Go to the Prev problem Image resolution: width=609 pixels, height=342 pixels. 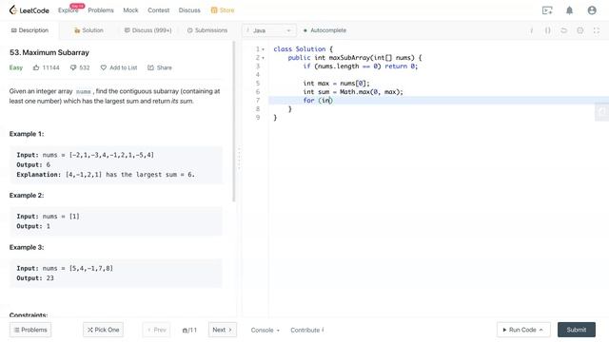coord(156,330)
